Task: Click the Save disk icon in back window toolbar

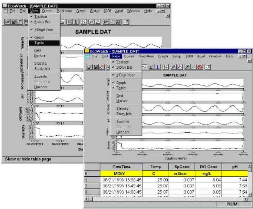Action: pos(14,22)
